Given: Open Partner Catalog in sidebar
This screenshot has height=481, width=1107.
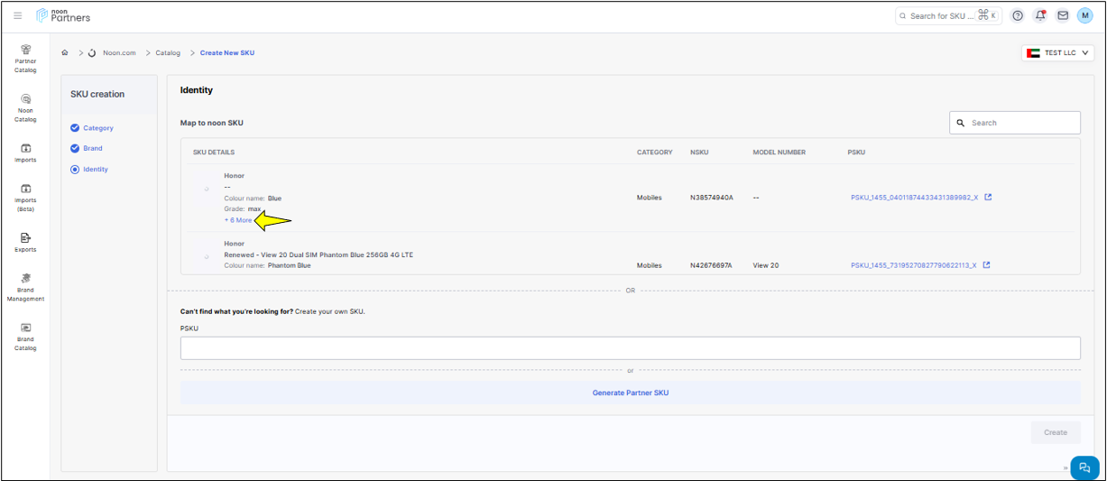Looking at the screenshot, I should 25,58.
